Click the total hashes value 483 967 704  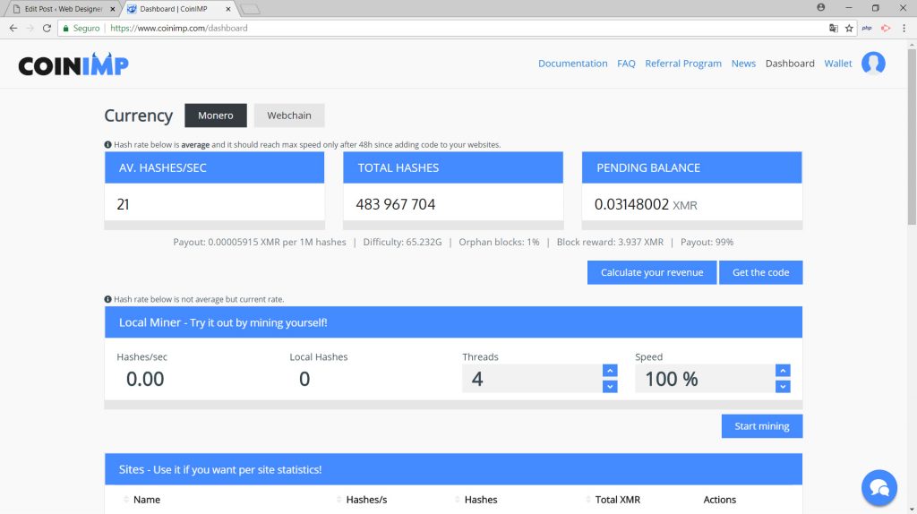(395, 204)
